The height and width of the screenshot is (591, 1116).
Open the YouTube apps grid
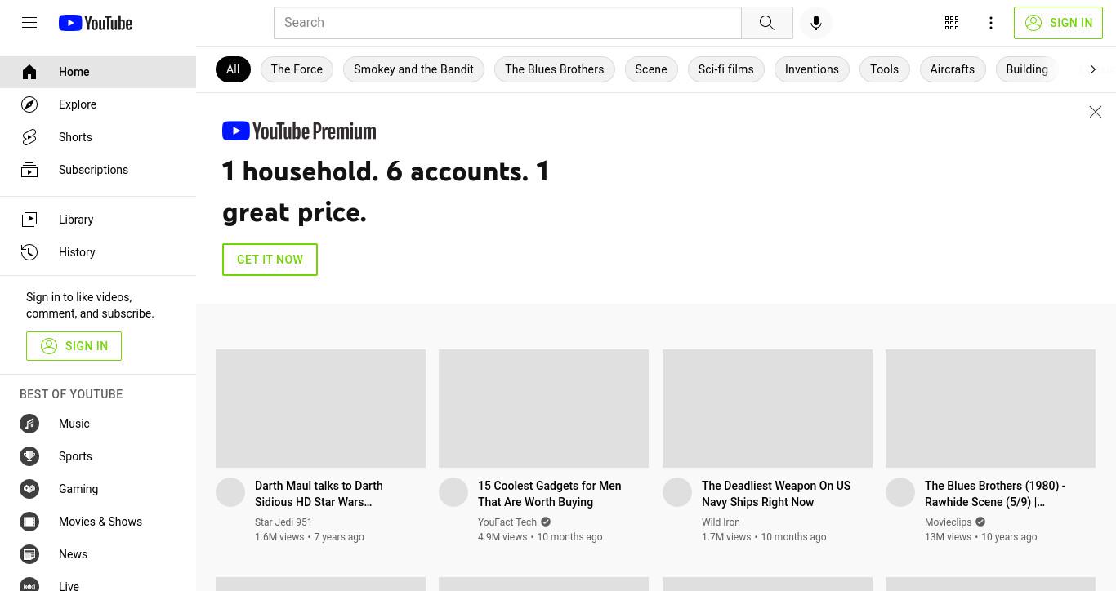point(952,23)
